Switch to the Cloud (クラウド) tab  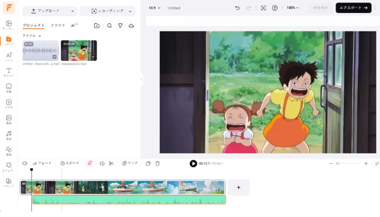58,25
